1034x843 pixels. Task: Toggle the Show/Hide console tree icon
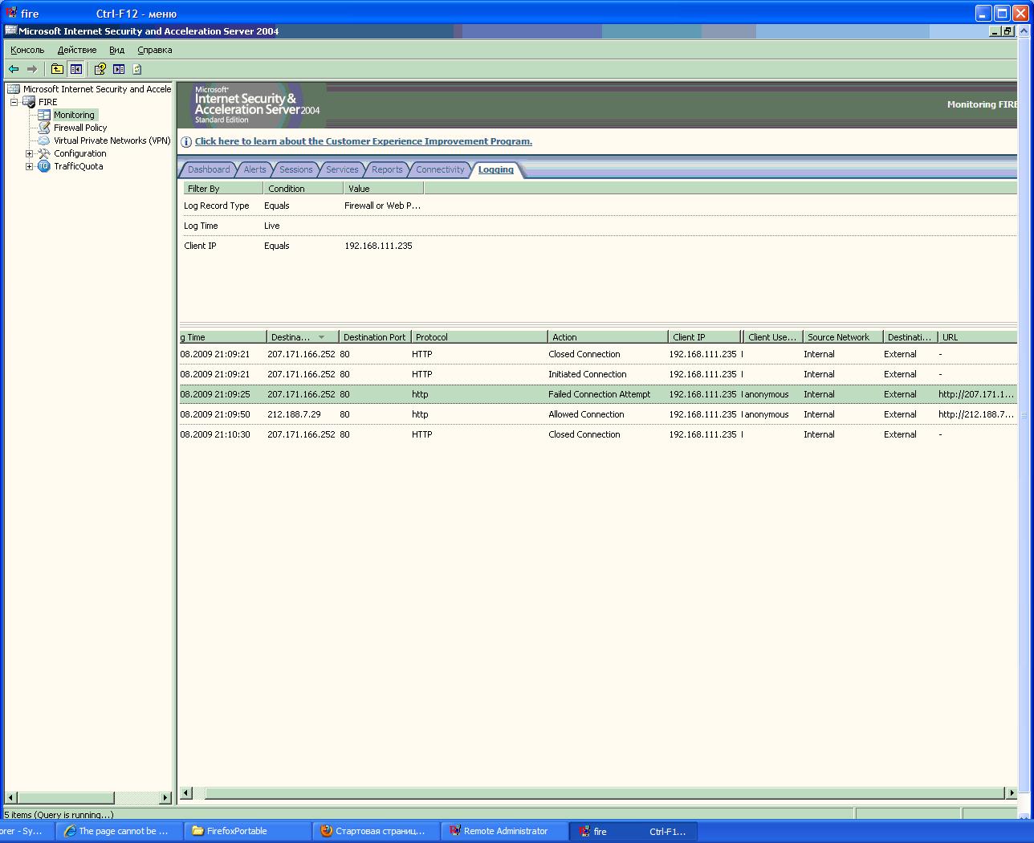pyautogui.click(x=76, y=69)
